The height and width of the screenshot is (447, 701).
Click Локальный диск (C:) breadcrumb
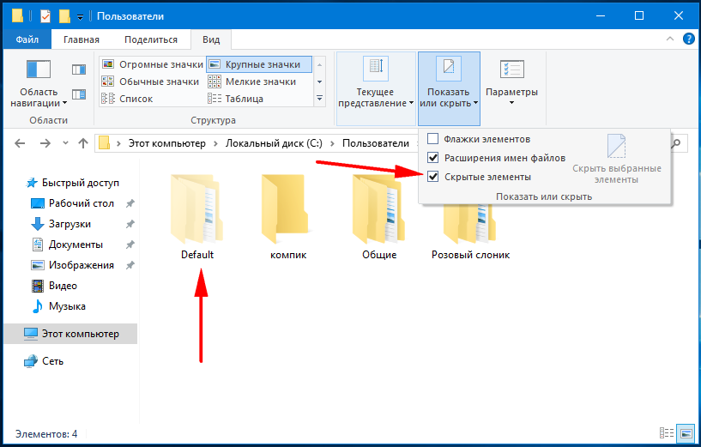tap(274, 143)
